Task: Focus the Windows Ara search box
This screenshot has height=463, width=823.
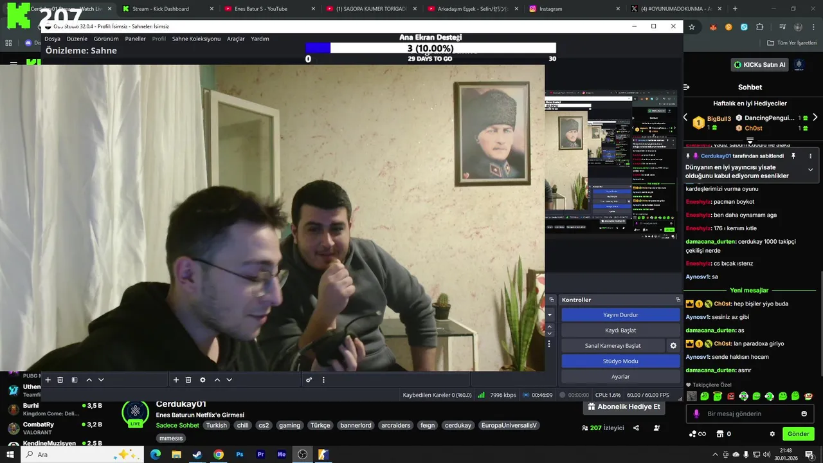Action: point(84,455)
